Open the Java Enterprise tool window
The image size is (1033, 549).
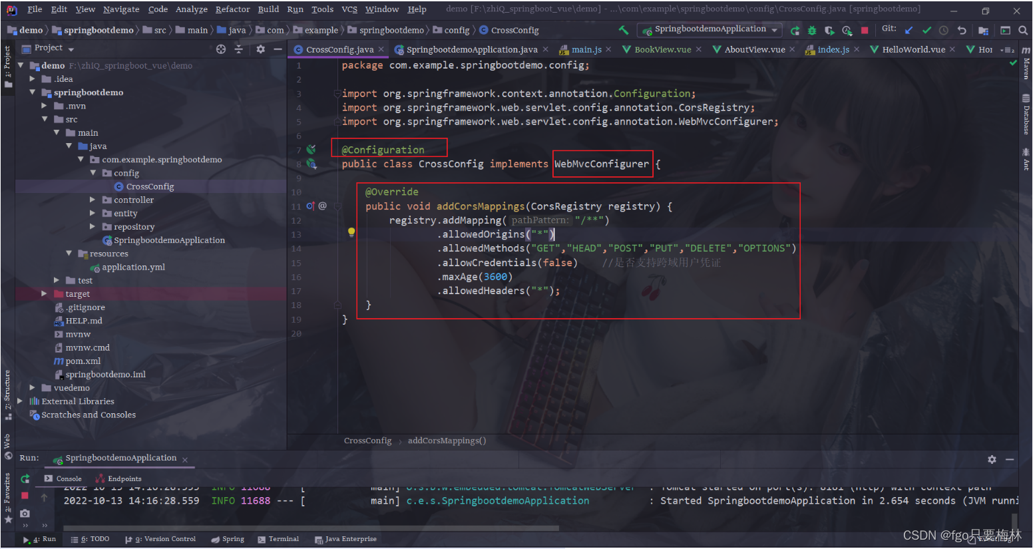pos(345,539)
